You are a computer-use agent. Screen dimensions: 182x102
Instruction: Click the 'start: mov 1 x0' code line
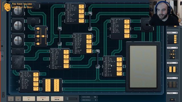click(x=56, y=50)
